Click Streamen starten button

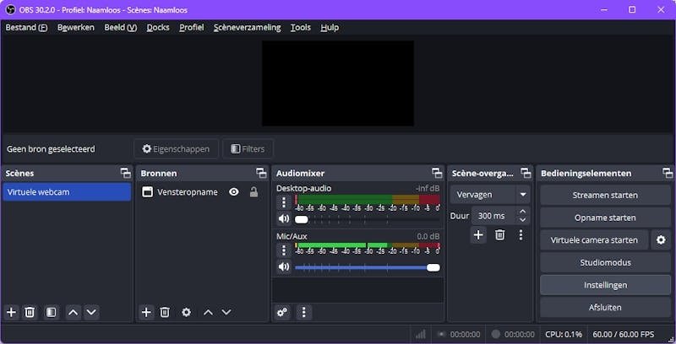605,196
